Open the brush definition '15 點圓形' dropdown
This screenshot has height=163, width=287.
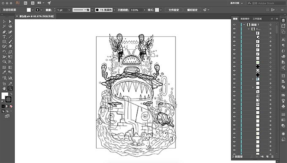[114, 10]
